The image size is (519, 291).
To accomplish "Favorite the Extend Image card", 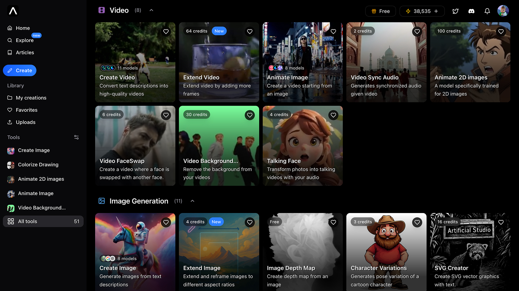I will point(250,222).
